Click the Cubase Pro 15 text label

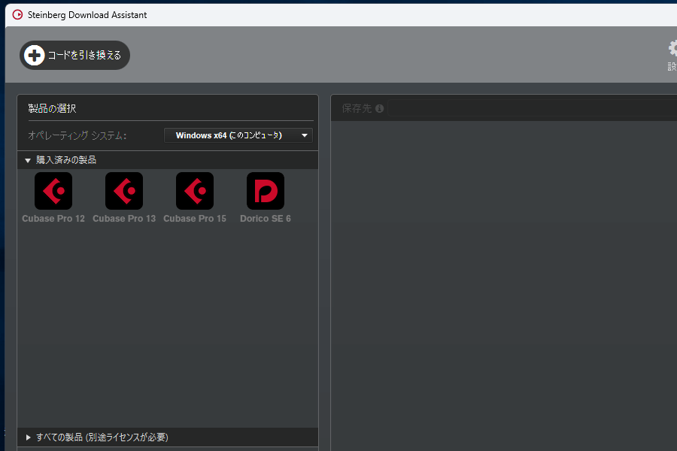click(x=195, y=219)
